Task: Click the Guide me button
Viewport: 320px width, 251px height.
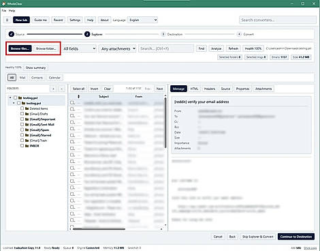Action: pos(40,20)
